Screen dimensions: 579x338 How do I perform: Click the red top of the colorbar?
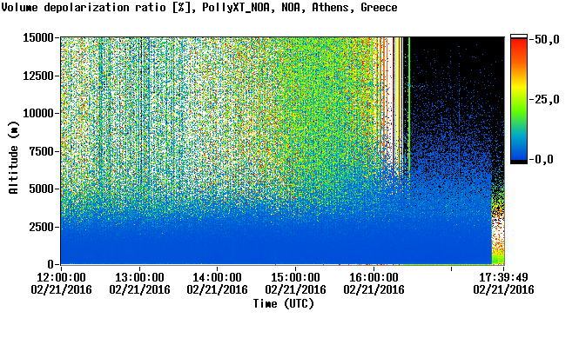[519, 43]
